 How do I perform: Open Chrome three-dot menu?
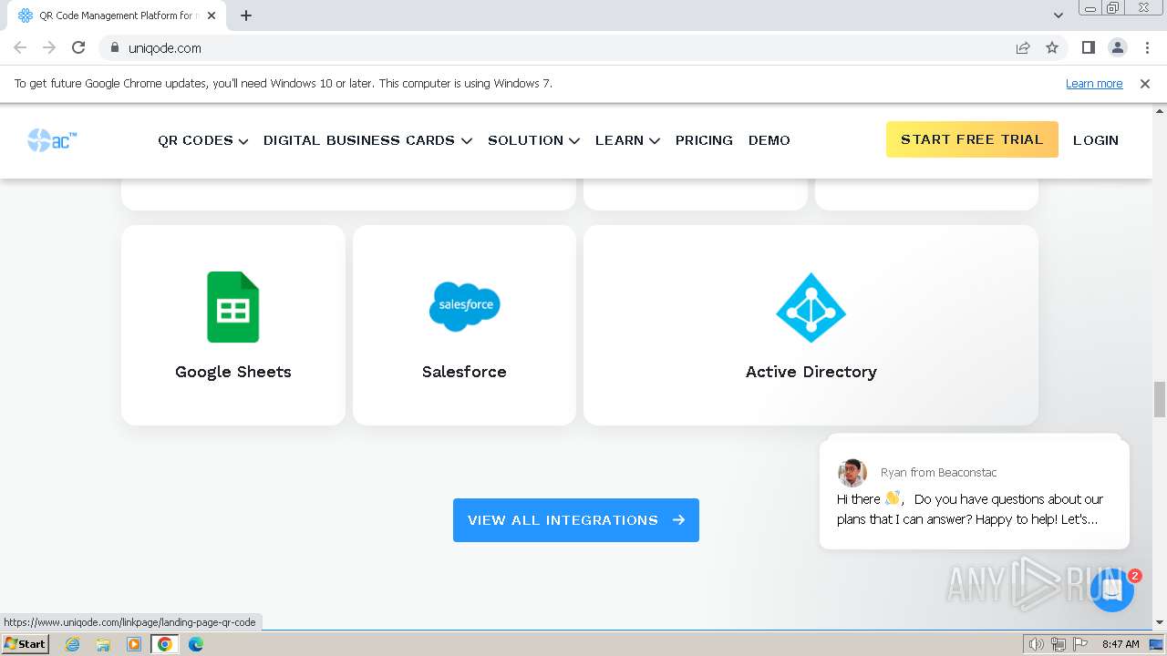pos(1147,47)
